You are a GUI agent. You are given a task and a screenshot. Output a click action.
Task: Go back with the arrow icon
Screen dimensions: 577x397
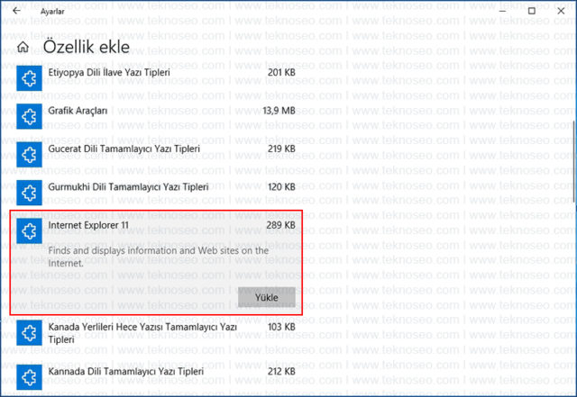coord(16,11)
